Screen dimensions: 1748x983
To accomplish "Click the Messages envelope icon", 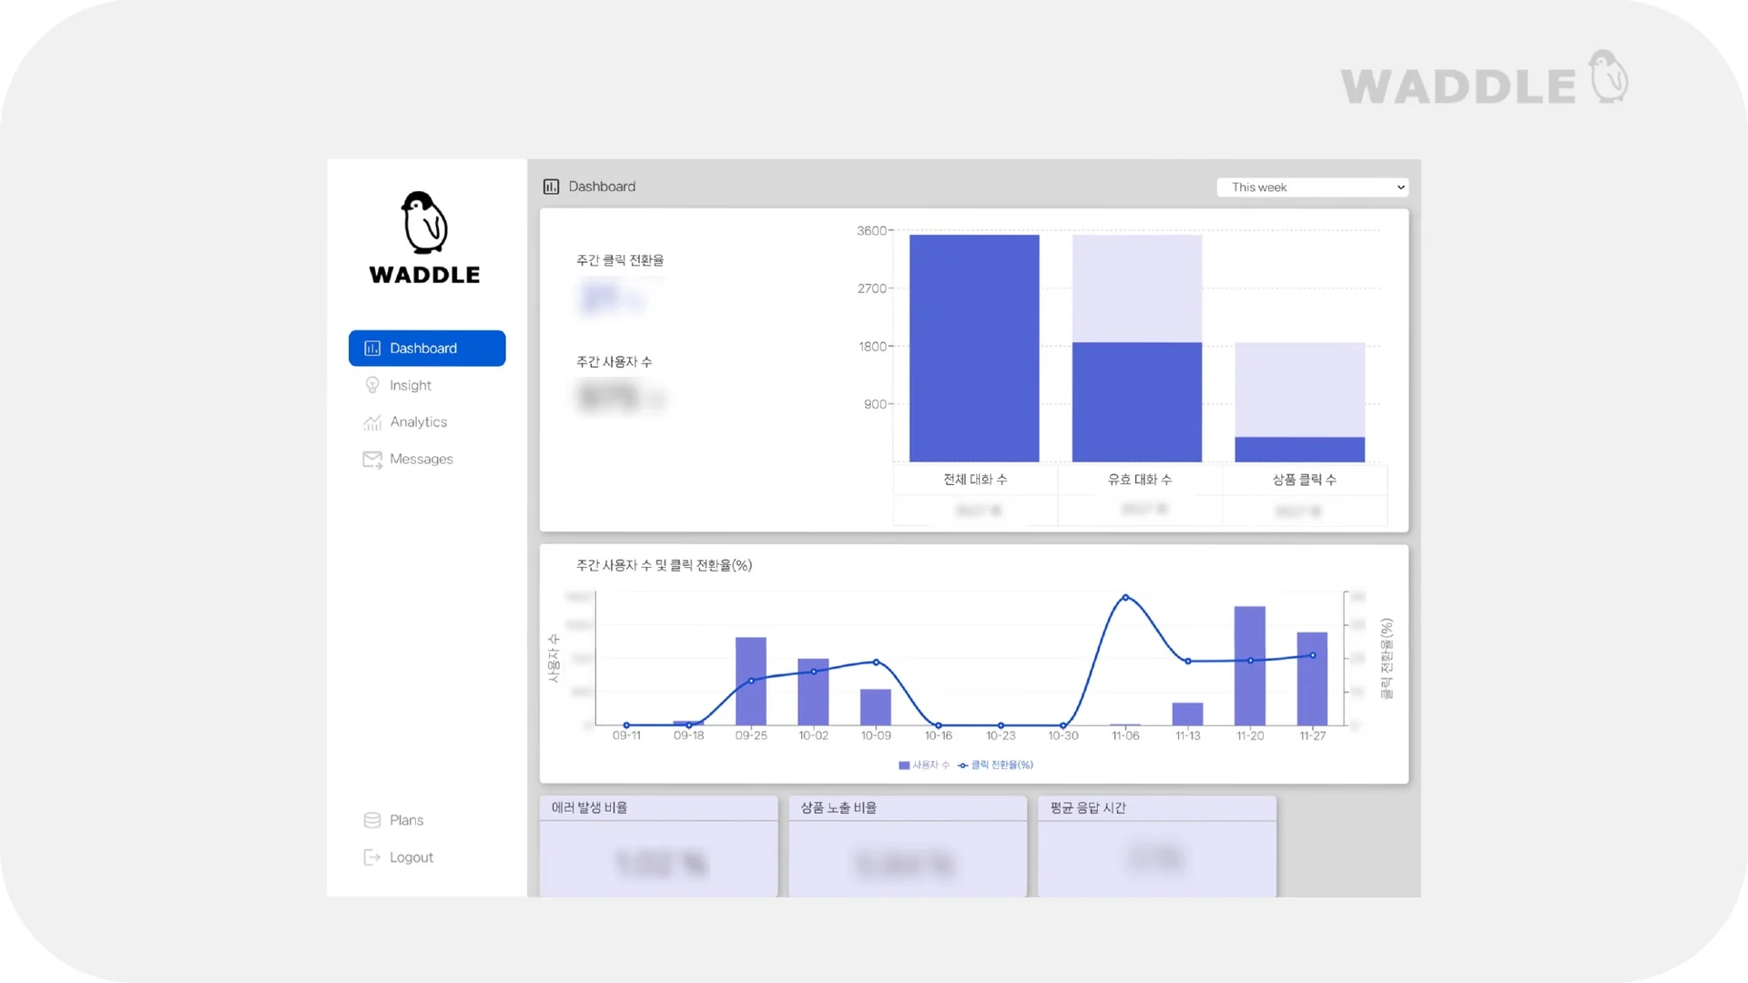I will click(x=372, y=460).
